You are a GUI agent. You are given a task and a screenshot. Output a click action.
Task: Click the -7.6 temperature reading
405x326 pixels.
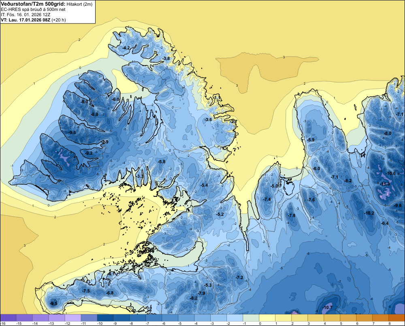click(311, 200)
